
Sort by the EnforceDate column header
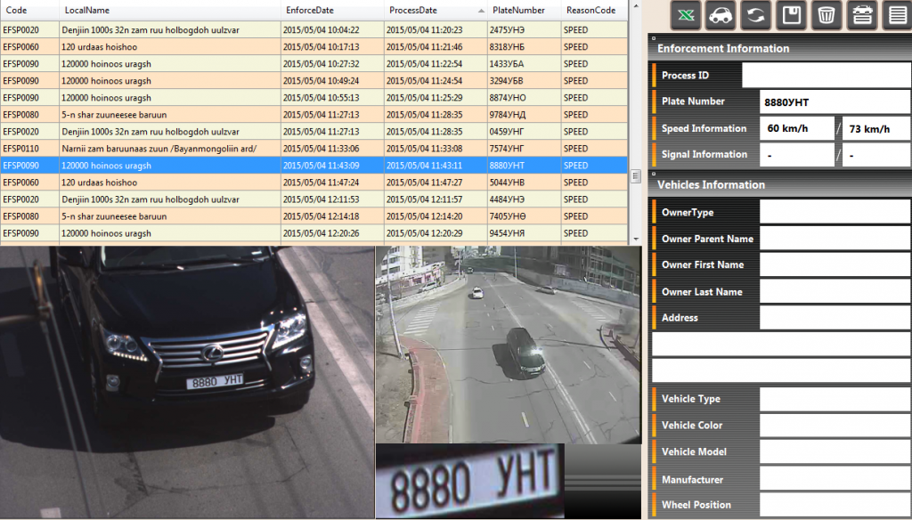pyautogui.click(x=332, y=10)
